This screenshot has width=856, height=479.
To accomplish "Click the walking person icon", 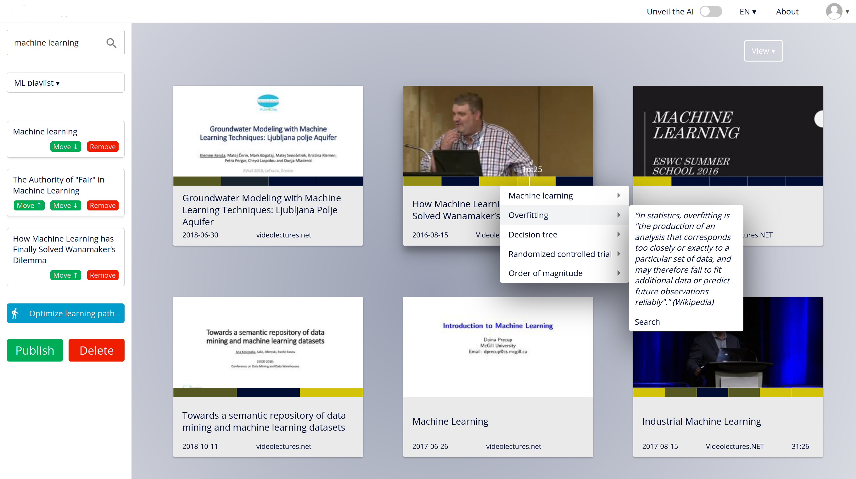I will 15,313.
